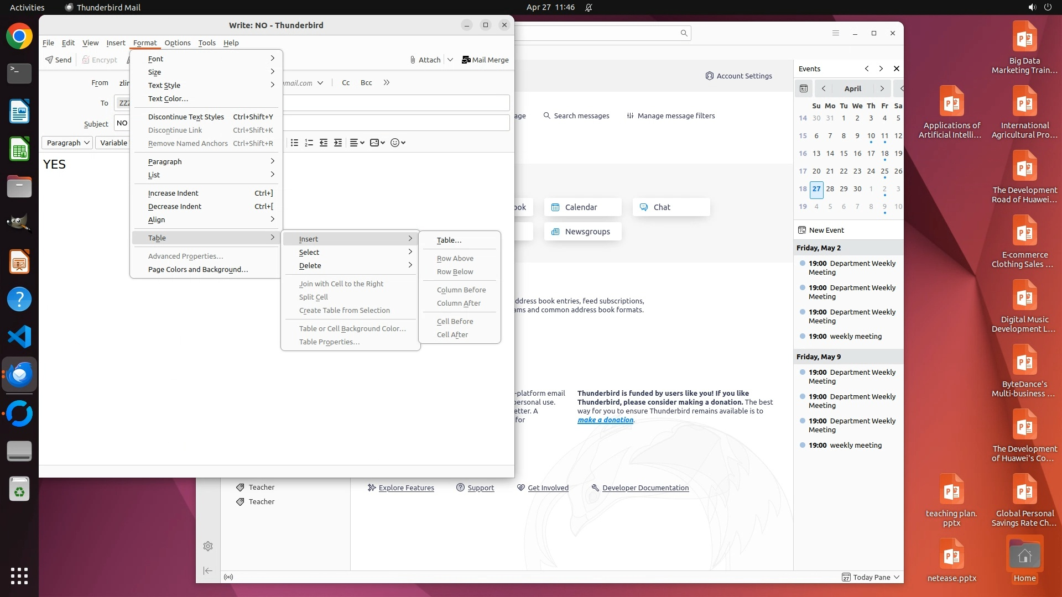
Task: Open the Text Color... menu option
Action: (x=168, y=98)
